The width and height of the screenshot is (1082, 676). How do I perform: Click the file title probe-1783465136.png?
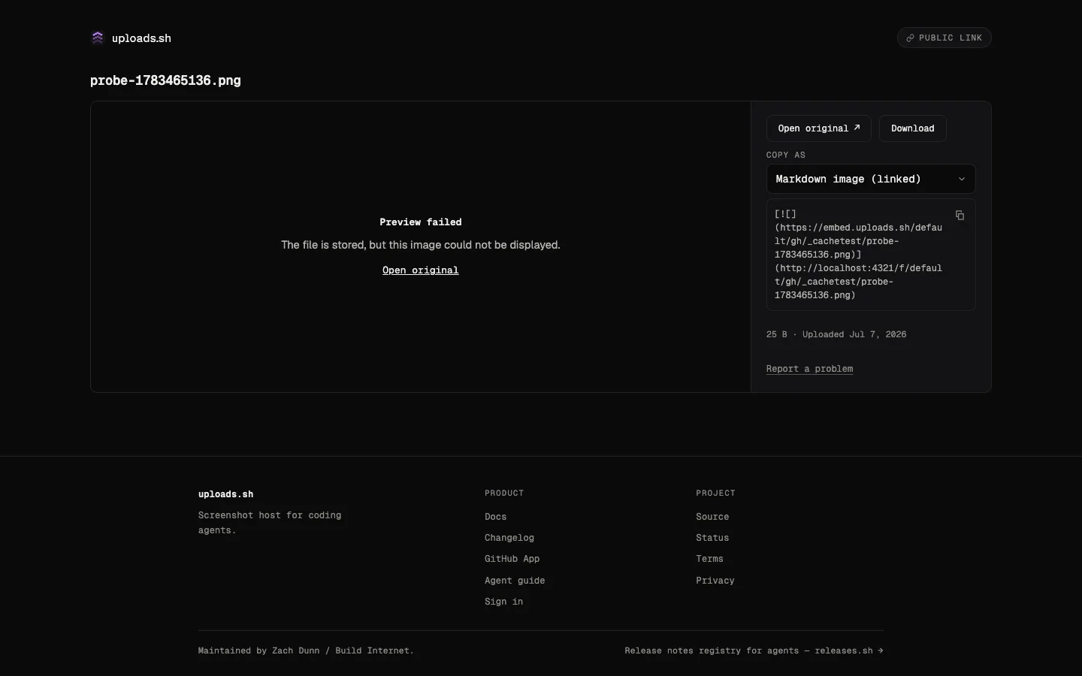point(165,80)
